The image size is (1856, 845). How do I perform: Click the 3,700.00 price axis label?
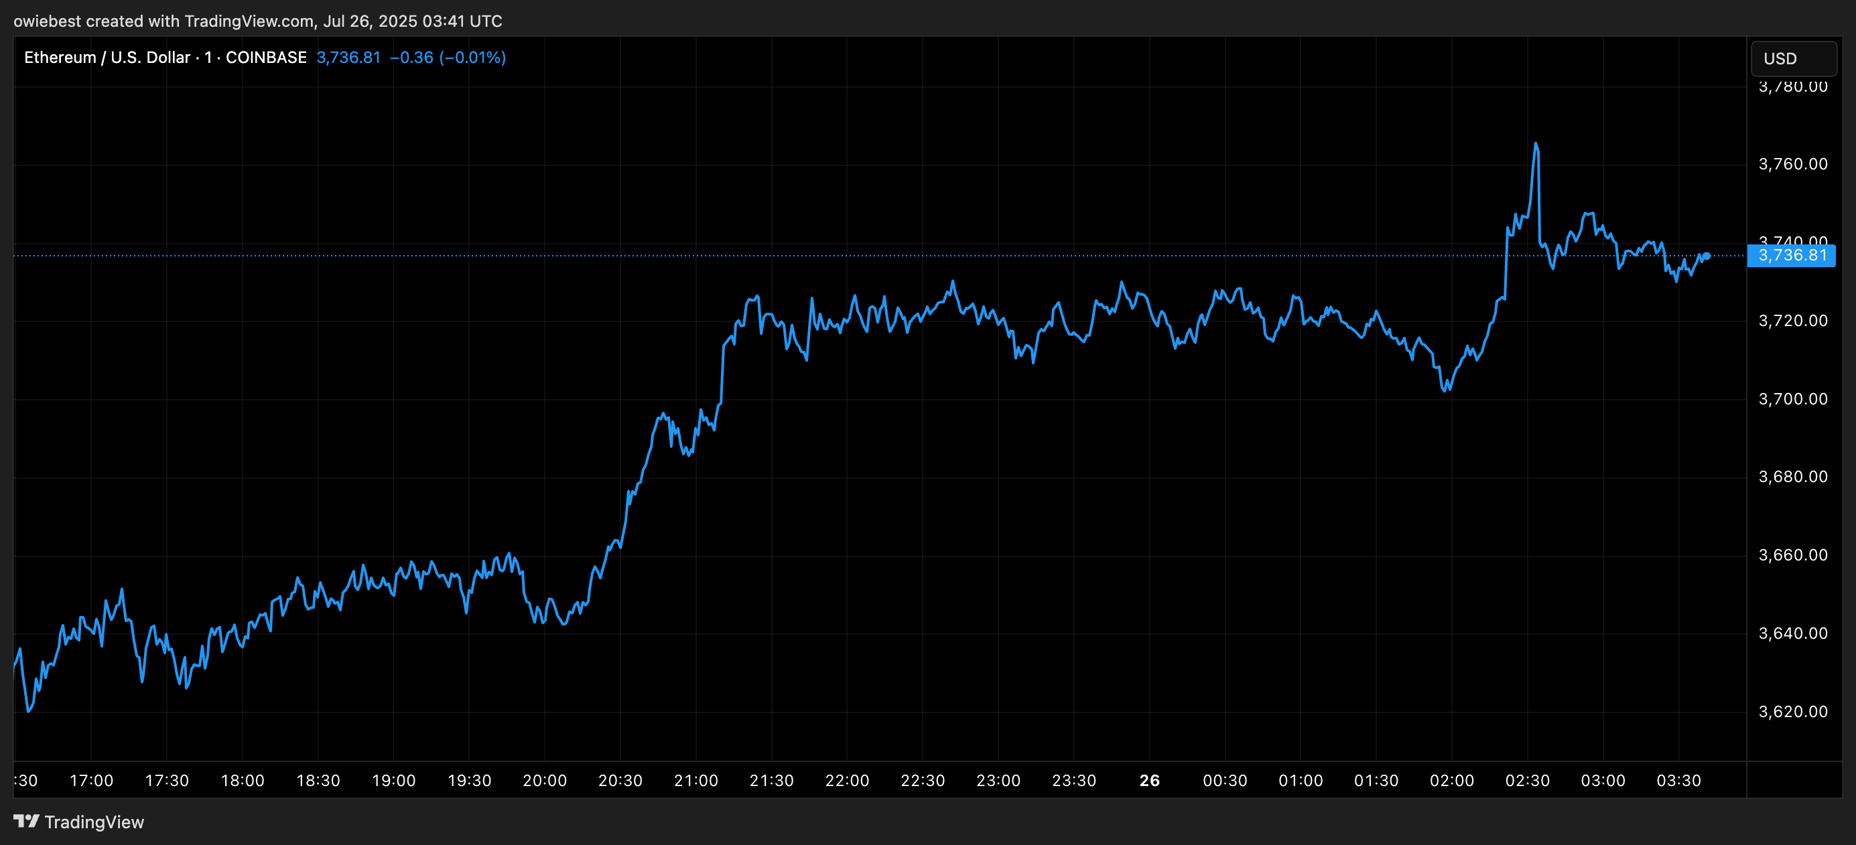[1793, 399]
